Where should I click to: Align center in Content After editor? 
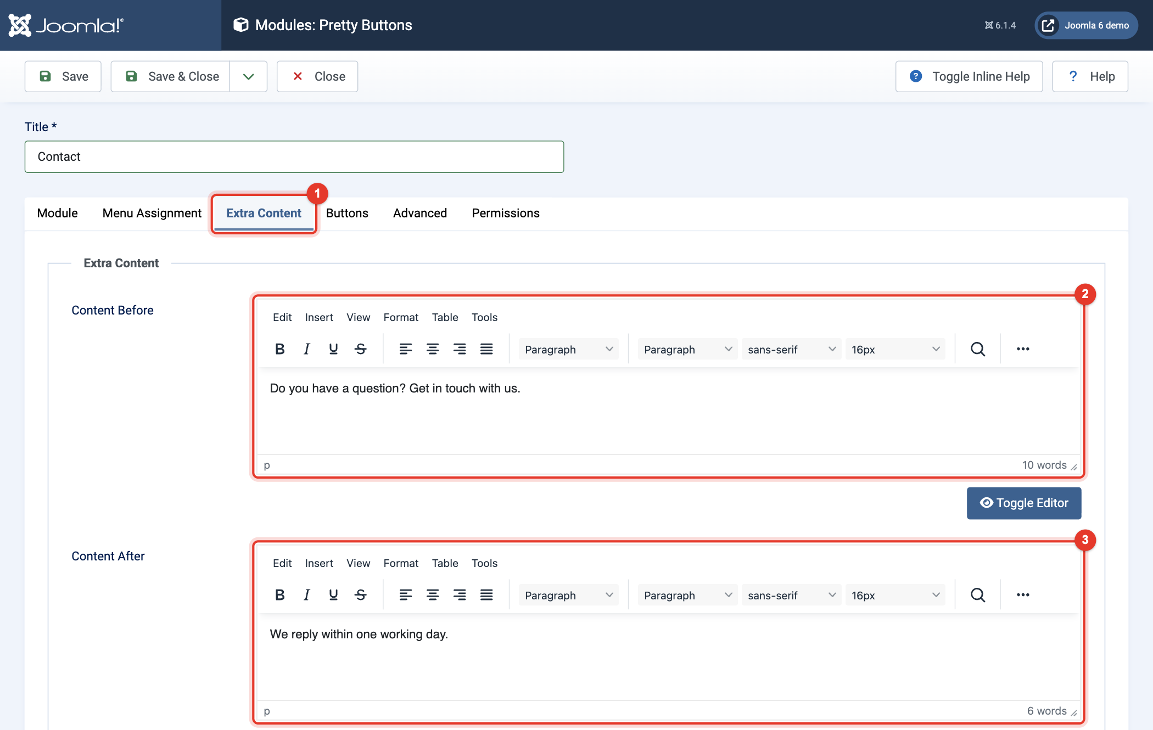[x=433, y=595]
